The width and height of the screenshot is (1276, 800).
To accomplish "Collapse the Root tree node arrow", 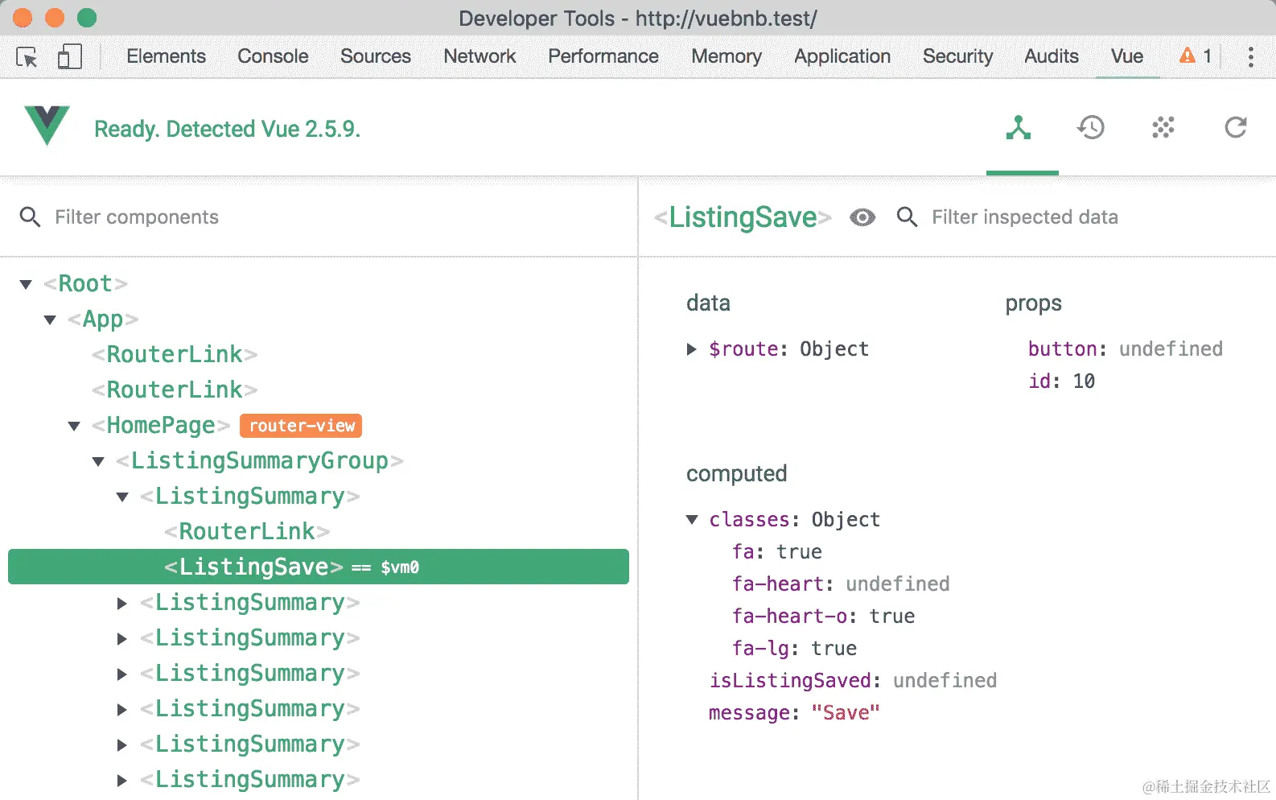I will point(26,284).
